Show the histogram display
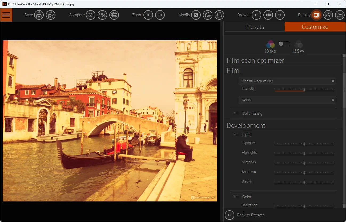The height and width of the screenshot is (222, 346). (x=340, y=15)
